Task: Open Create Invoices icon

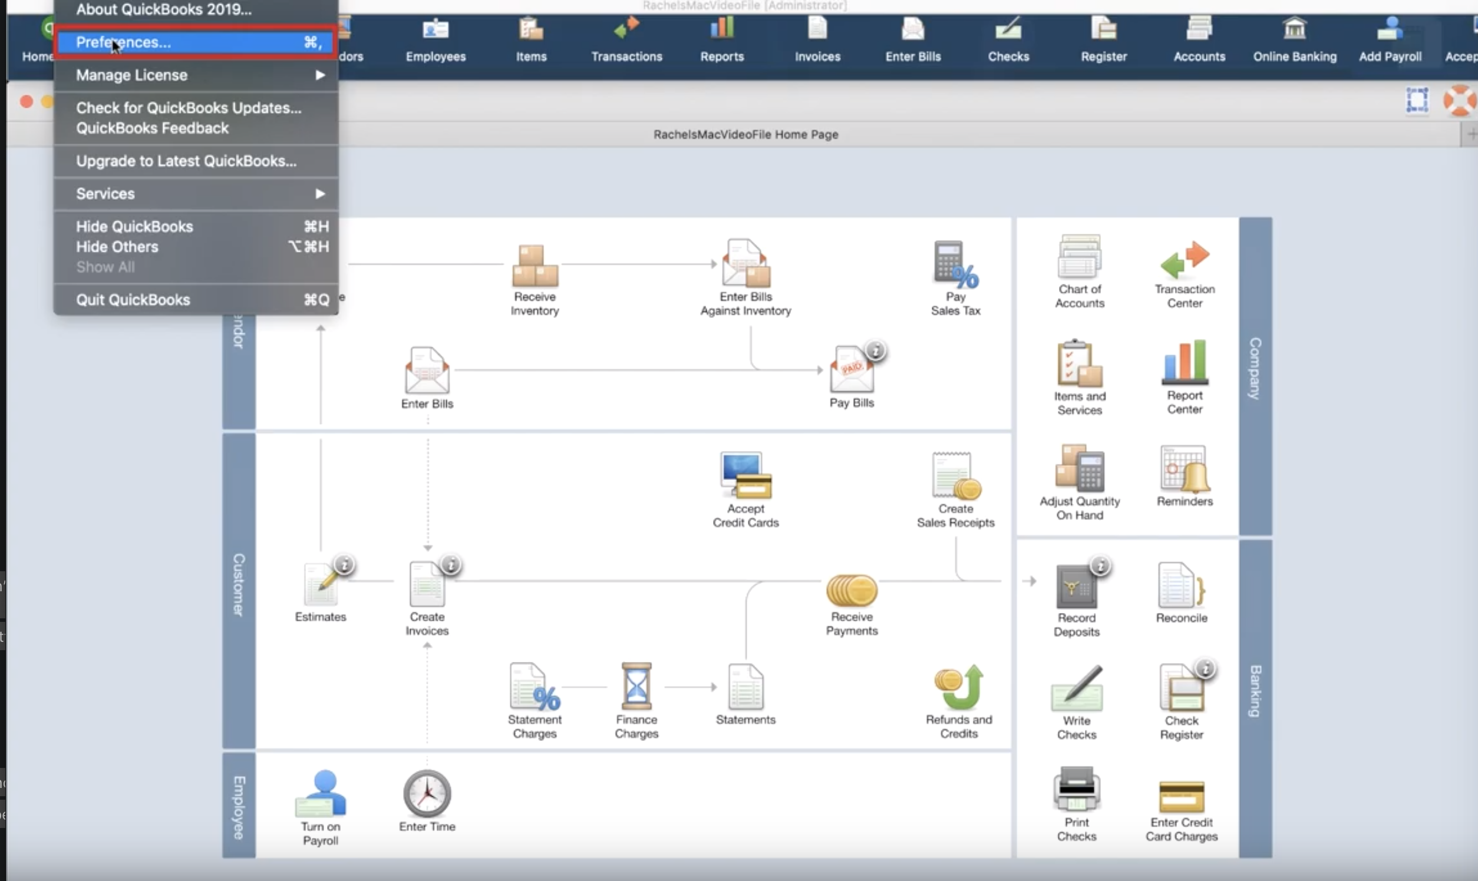Action: point(427,598)
